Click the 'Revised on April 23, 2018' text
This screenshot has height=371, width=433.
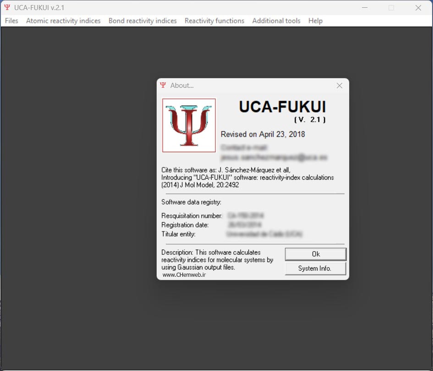tap(263, 134)
